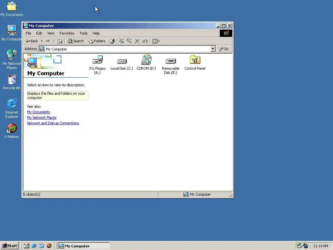
Task: Select the Recycle Bin desktop icon
Action: (12, 82)
